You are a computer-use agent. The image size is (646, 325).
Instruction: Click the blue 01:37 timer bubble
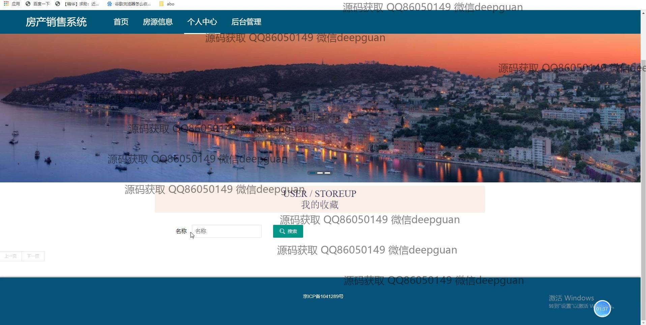point(602,308)
